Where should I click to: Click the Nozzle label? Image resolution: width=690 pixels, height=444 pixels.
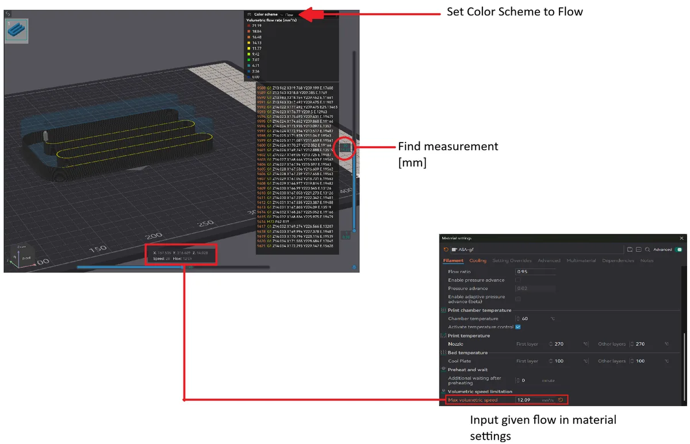pyautogui.click(x=455, y=344)
